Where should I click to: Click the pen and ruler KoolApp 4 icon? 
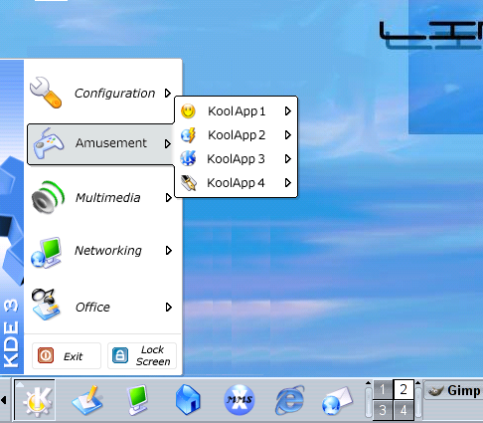pyautogui.click(x=189, y=183)
